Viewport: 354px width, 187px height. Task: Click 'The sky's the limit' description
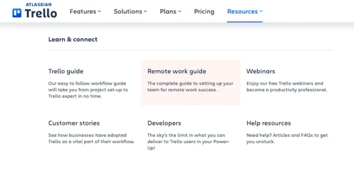click(x=188, y=142)
